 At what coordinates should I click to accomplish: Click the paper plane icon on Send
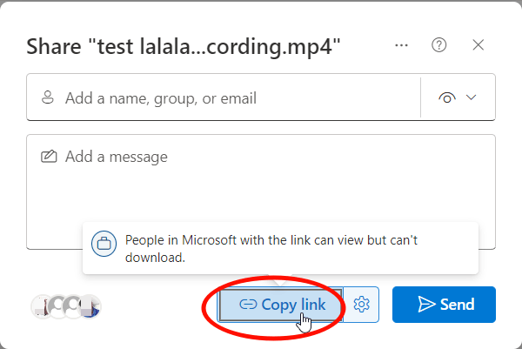click(x=426, y=305)
